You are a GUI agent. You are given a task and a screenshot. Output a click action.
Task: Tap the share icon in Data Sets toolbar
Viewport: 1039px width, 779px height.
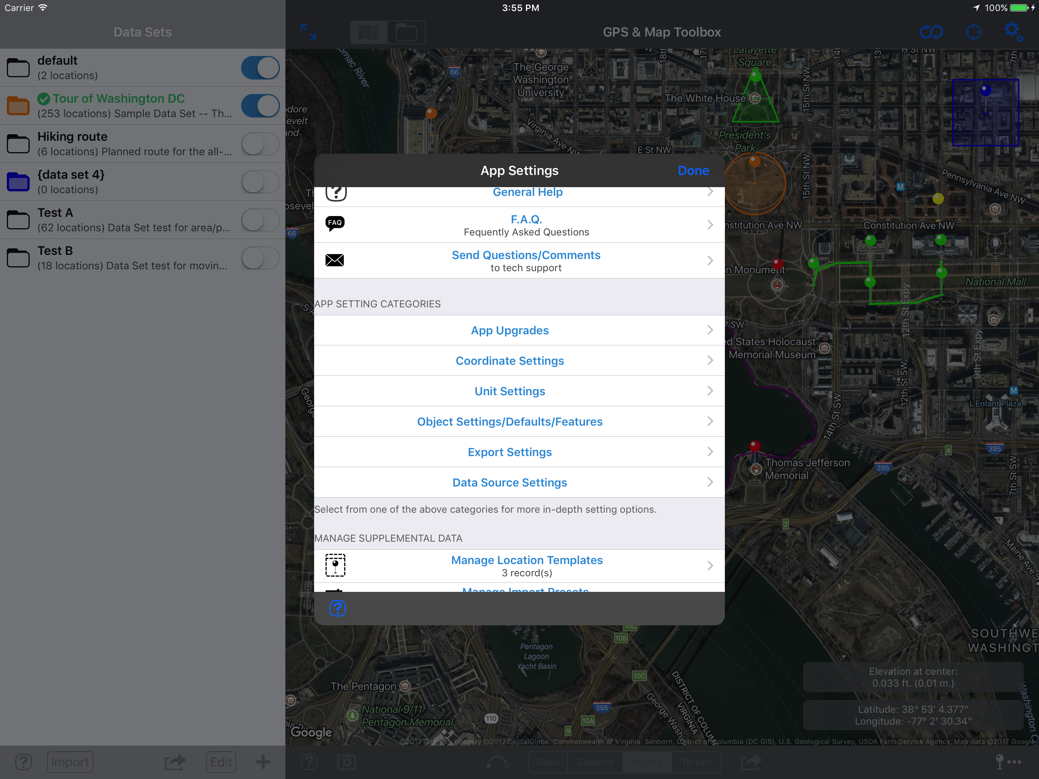pyautogui.click(x=175, y=762)
